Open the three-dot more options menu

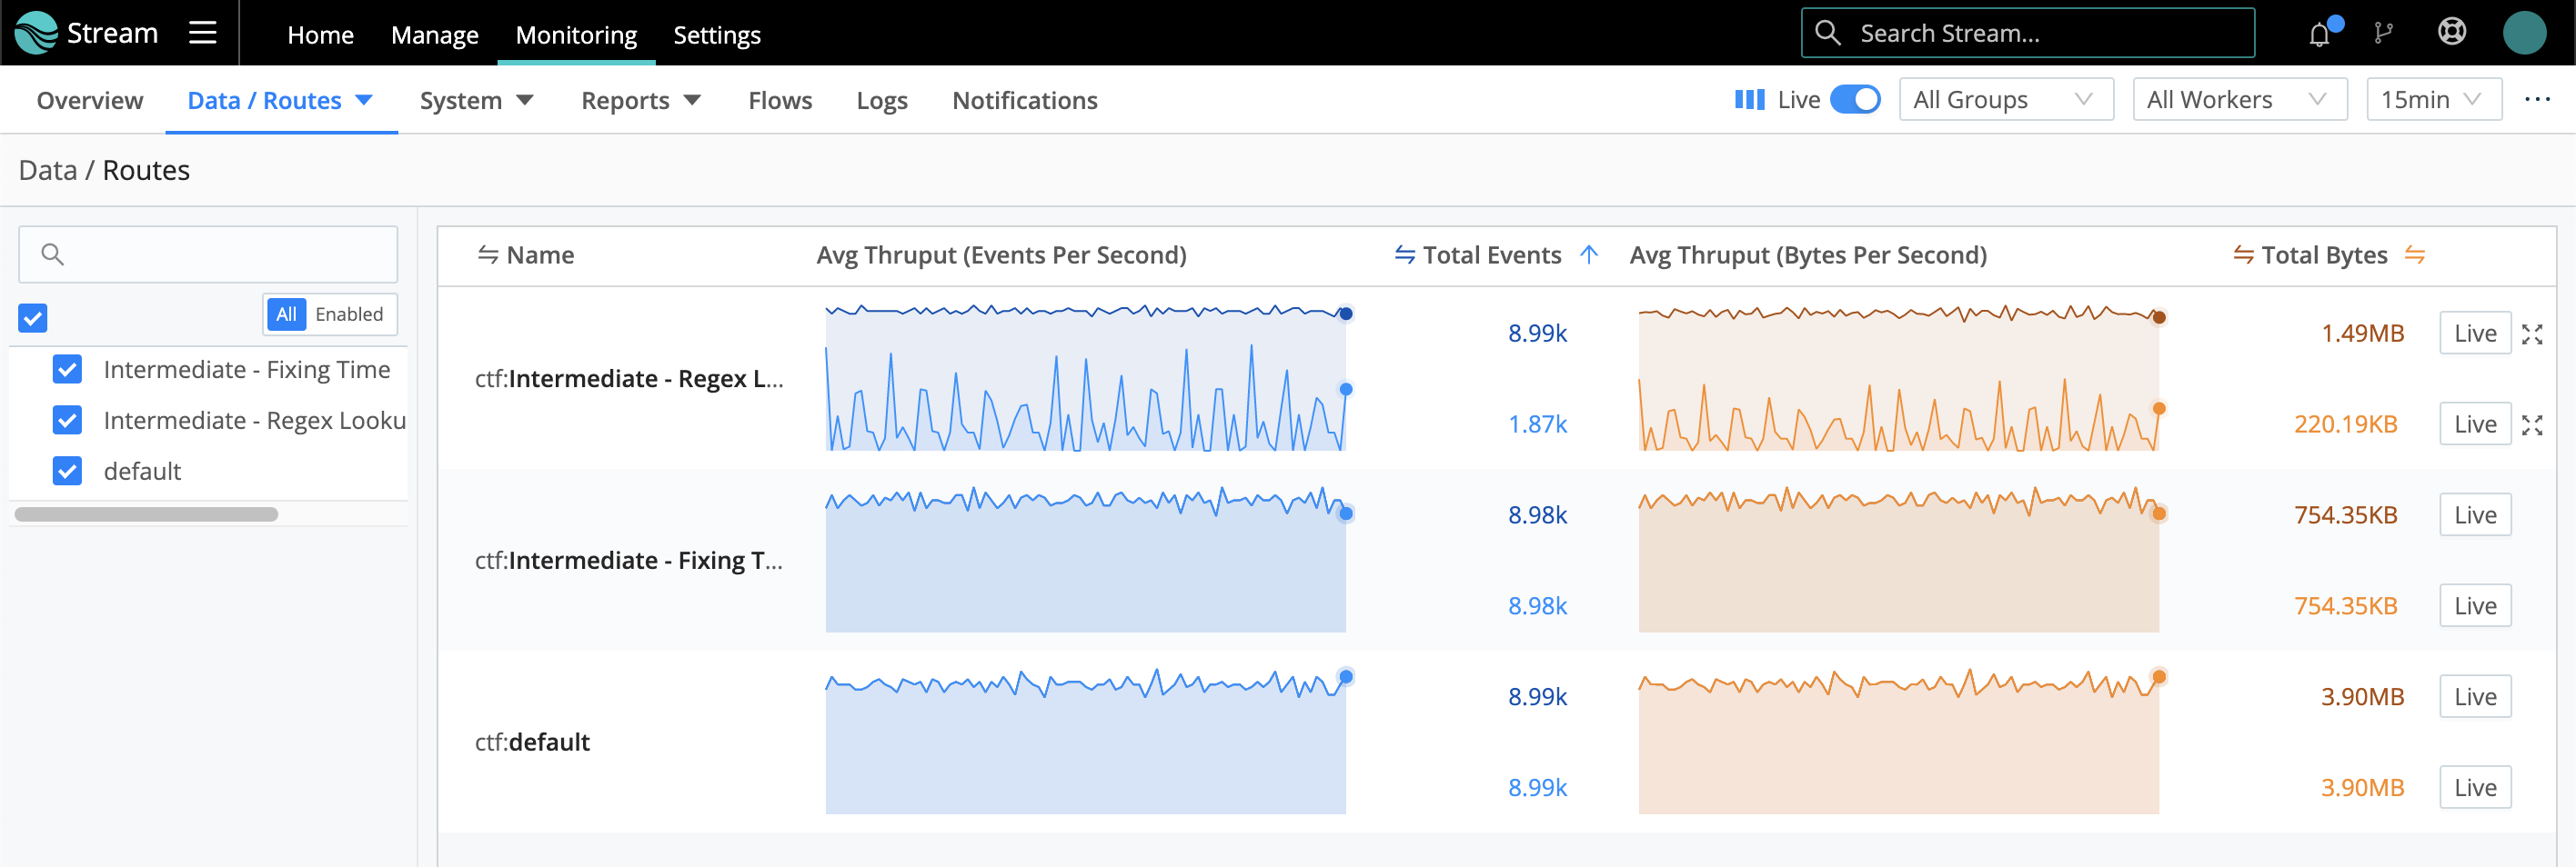click(x=2537, y=100)
